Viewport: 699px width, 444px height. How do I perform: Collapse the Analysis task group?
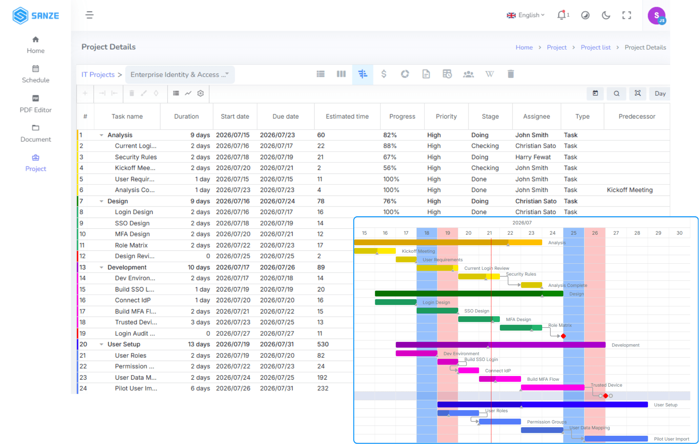[101, 135]
